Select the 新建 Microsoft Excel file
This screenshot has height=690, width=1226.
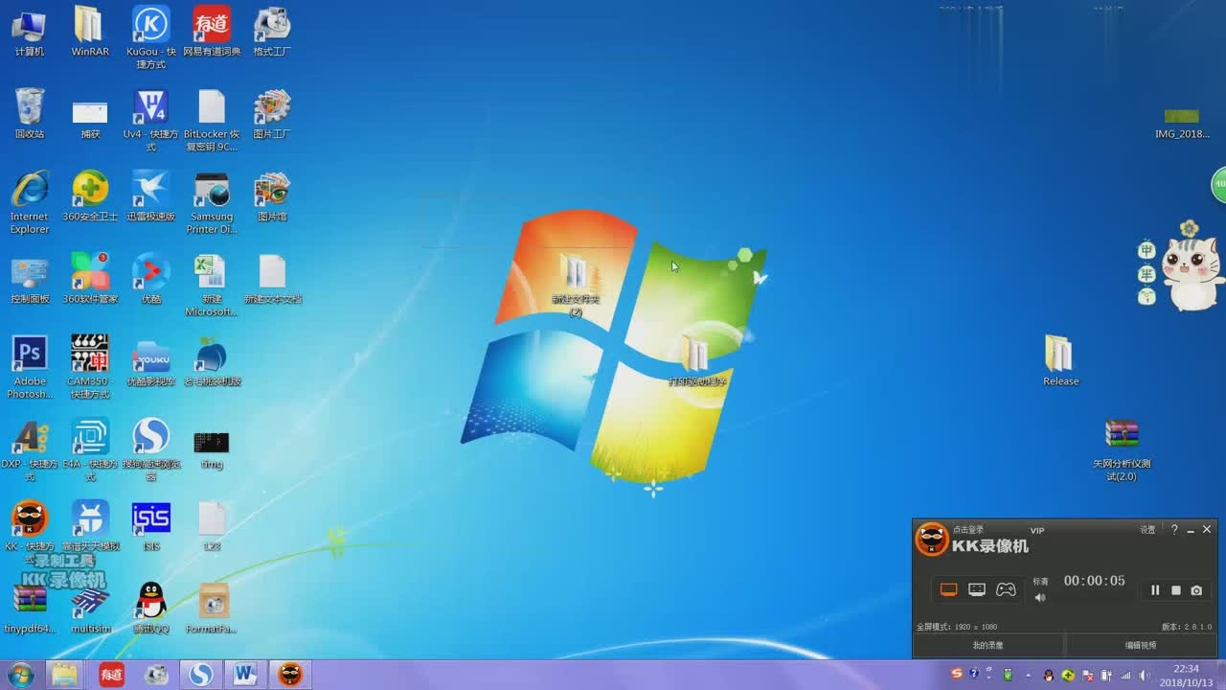212,286
